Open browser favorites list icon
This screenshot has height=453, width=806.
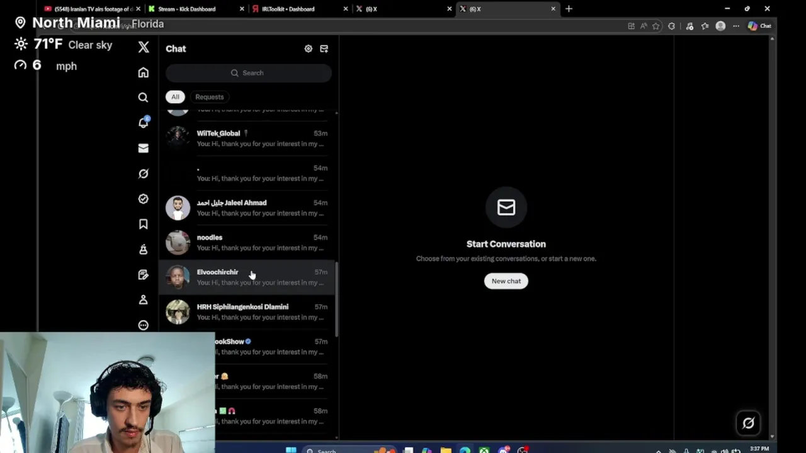[x=705, y=26]
